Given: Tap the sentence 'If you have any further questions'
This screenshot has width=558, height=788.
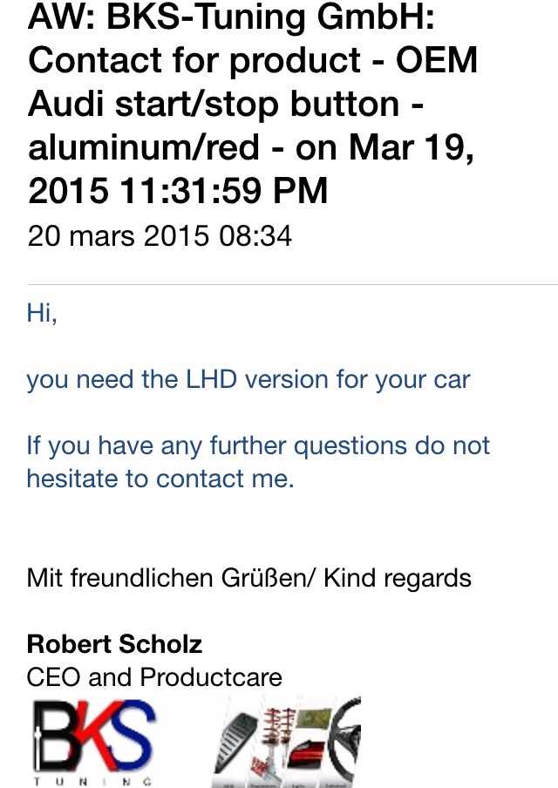Looking at the screenshot, I should 258,446.
